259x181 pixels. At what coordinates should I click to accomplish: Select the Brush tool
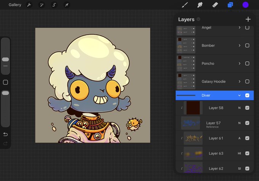pos(185,5)
